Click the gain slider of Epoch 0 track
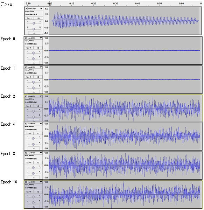The width and height of the screenshot is (204, 210). point(34,53)
